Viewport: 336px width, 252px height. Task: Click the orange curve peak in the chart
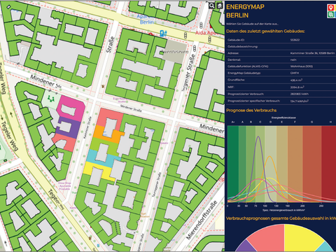[x=269, y=157]
